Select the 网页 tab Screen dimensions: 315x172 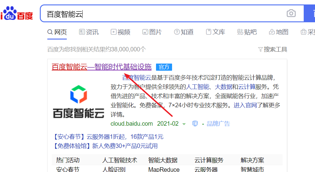(x=57, y=32)
